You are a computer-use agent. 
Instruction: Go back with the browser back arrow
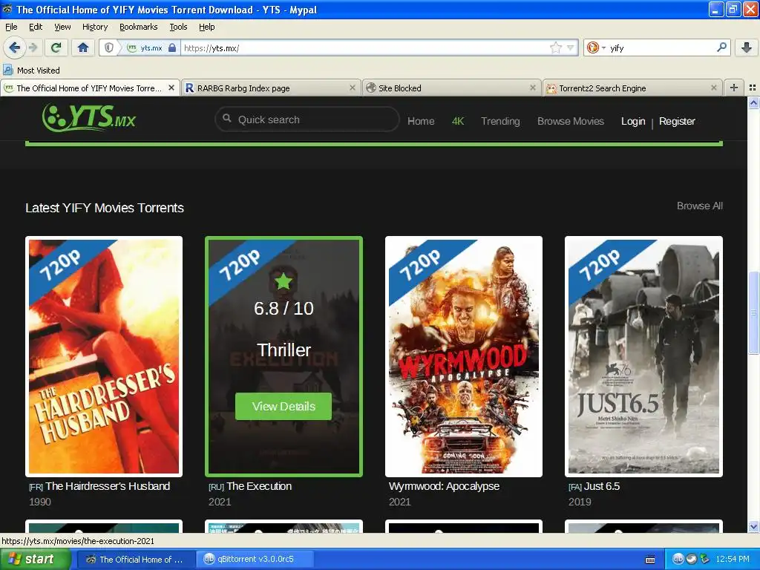[14, 47]
